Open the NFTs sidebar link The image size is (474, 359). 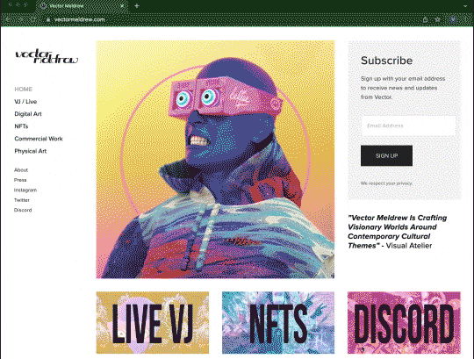[21, 126]
